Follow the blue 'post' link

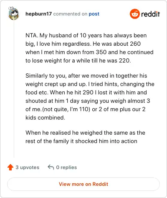coord(94,14)
